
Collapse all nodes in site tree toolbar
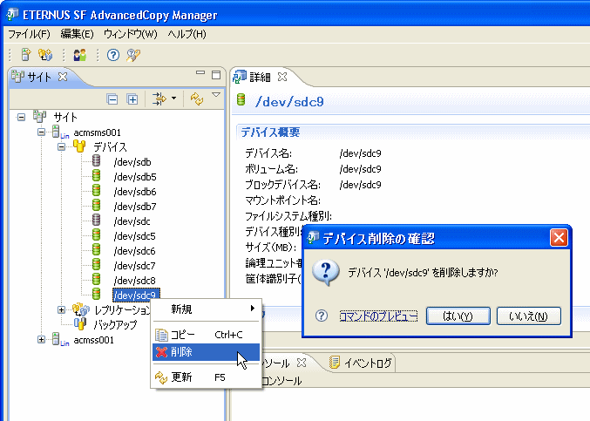(112, 99)
